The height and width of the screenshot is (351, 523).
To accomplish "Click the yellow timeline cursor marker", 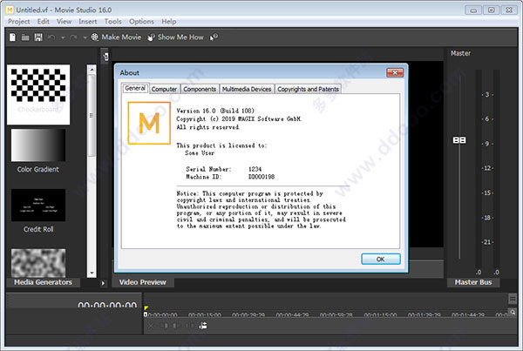I will 146,308.
